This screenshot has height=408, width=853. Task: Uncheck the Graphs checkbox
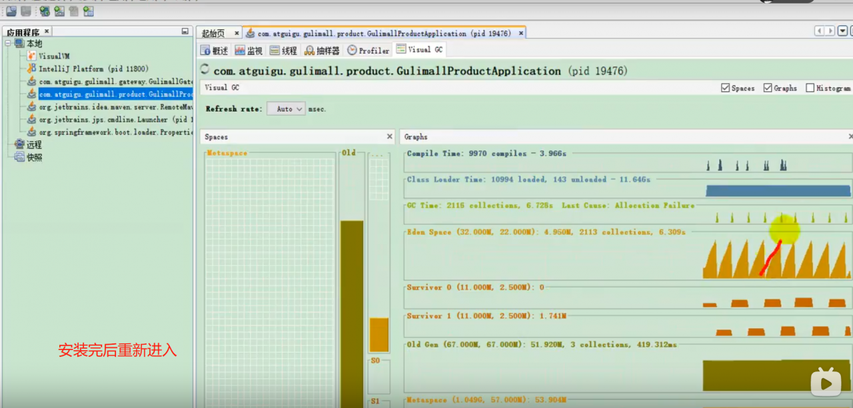pos(768,88)
